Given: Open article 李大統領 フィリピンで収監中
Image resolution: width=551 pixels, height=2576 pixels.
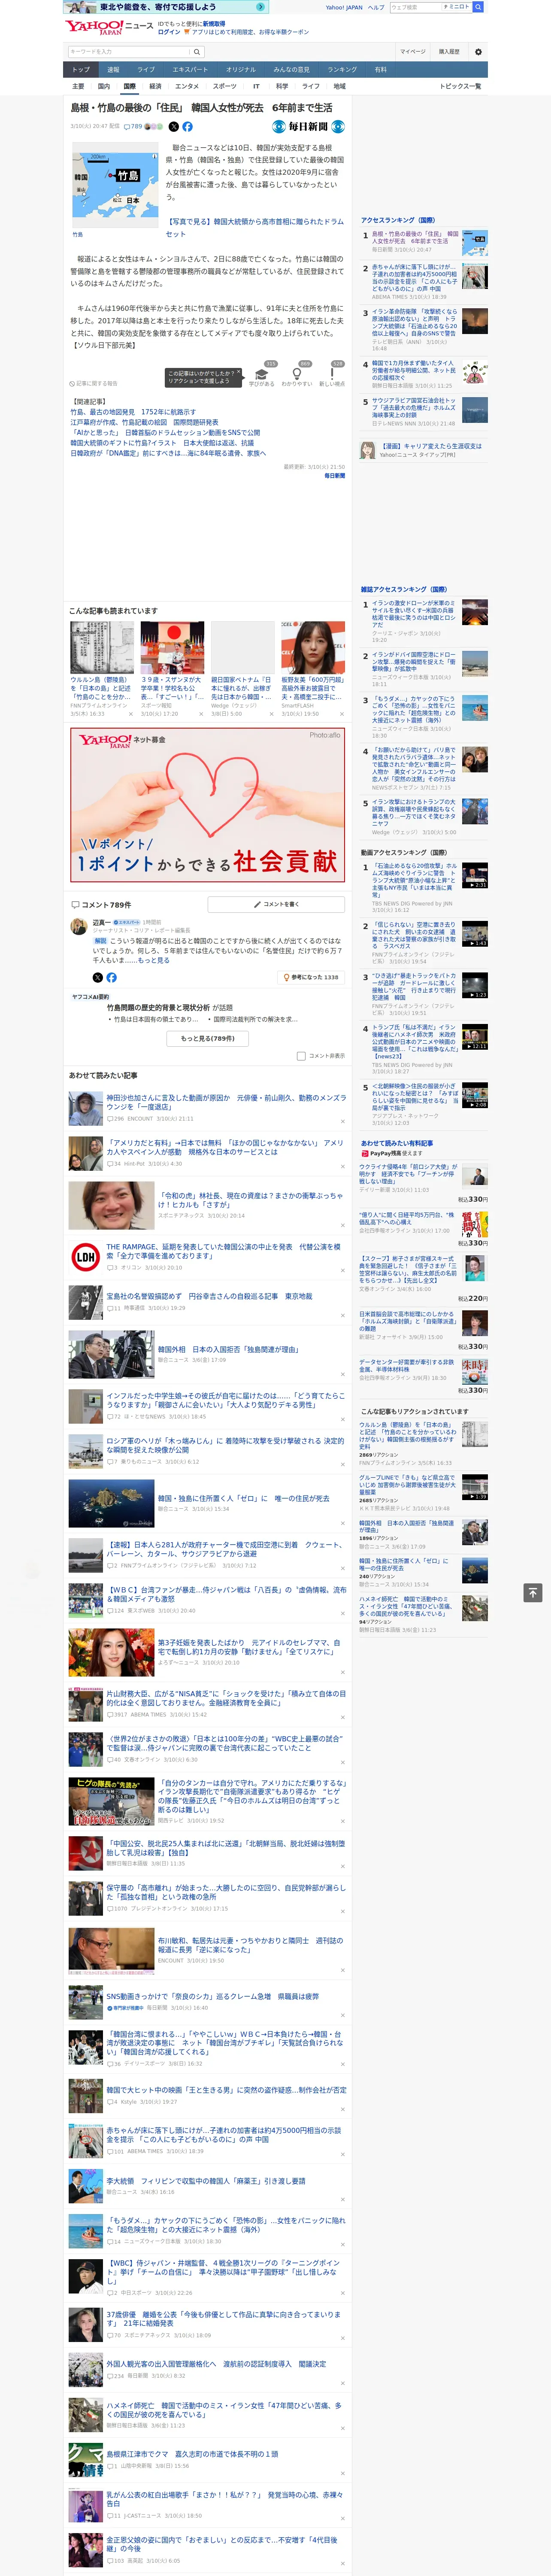Looking at the screenshot, I should [206, 2181].
